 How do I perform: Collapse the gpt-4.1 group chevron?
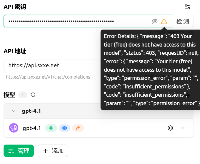click(14, 111)
